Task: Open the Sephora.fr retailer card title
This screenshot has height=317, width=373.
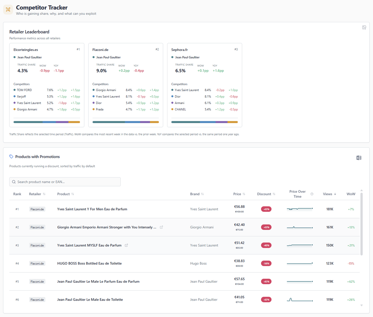Action: tap(180, 50)
